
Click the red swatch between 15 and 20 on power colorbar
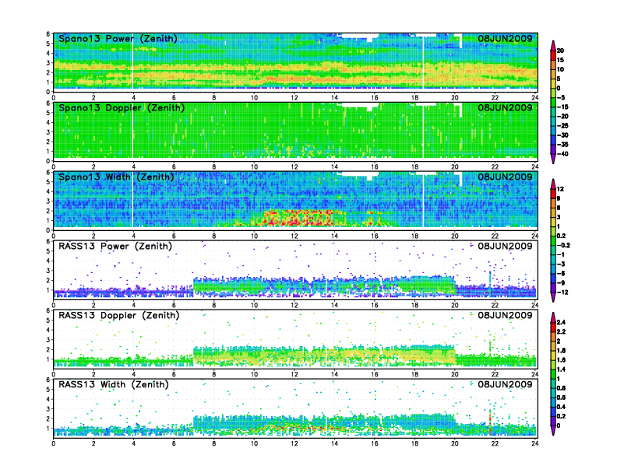pos(553,55)
